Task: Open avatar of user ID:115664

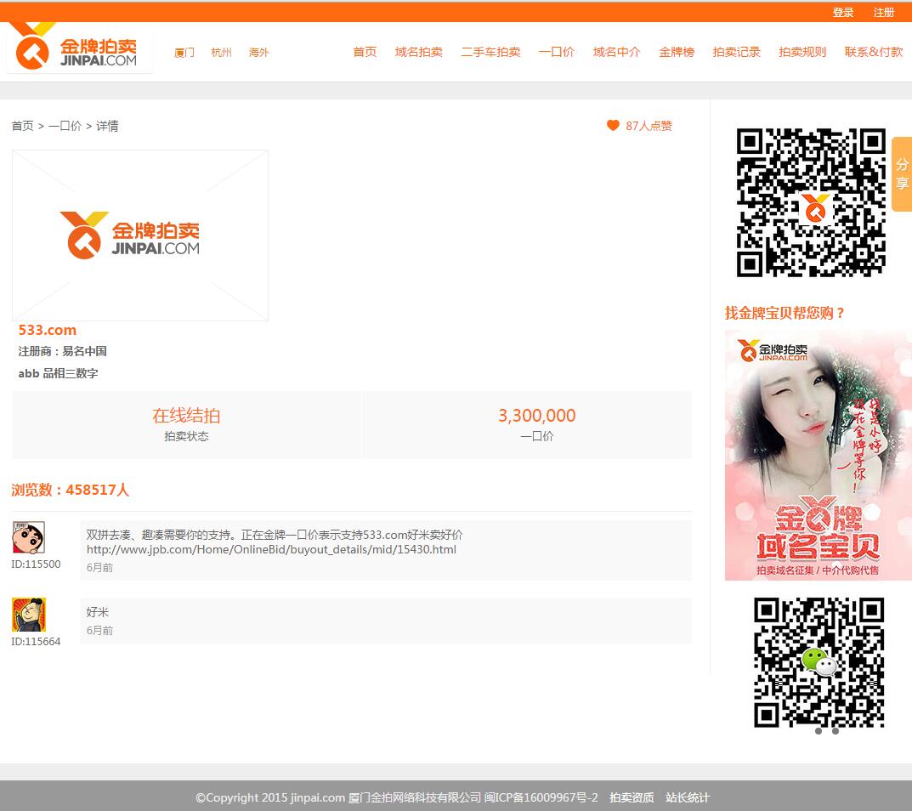Action: (x=29, y=615)
